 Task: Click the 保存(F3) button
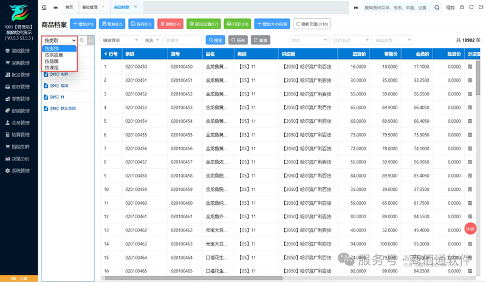click(x=142, y=24)
